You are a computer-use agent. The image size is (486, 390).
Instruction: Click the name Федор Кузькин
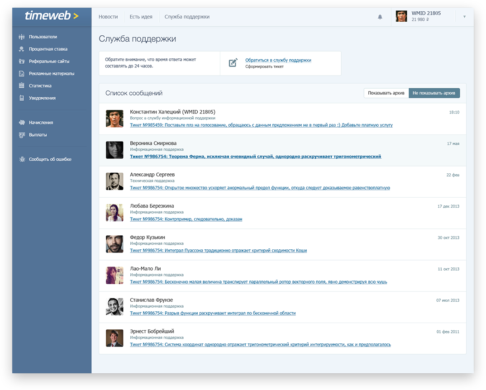(x=148, y=237)
